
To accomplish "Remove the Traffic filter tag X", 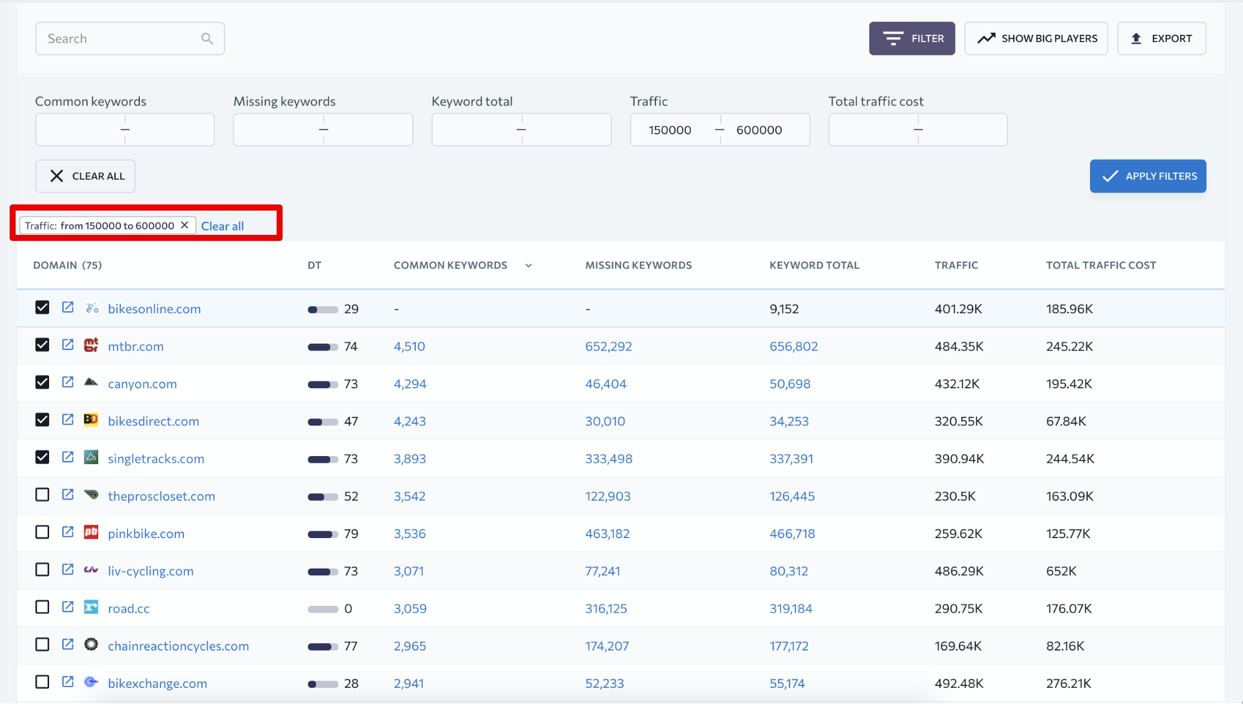I will tap(185, 225).
